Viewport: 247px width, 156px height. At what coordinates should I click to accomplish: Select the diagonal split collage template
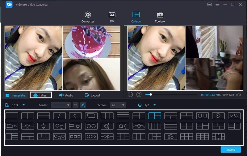pos(59,116)
